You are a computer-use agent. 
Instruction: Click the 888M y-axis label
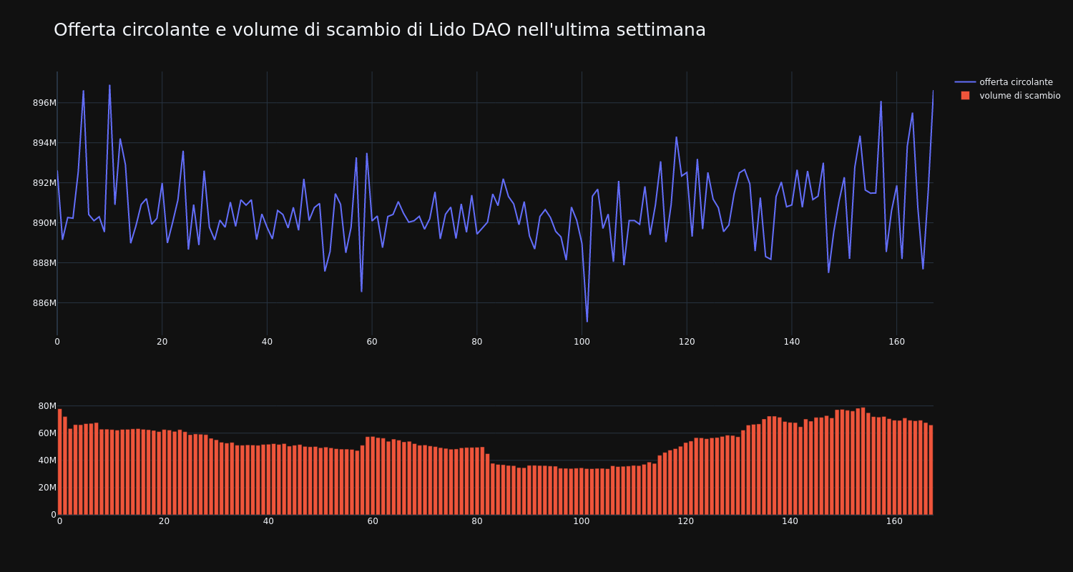[x=44, y=263]
